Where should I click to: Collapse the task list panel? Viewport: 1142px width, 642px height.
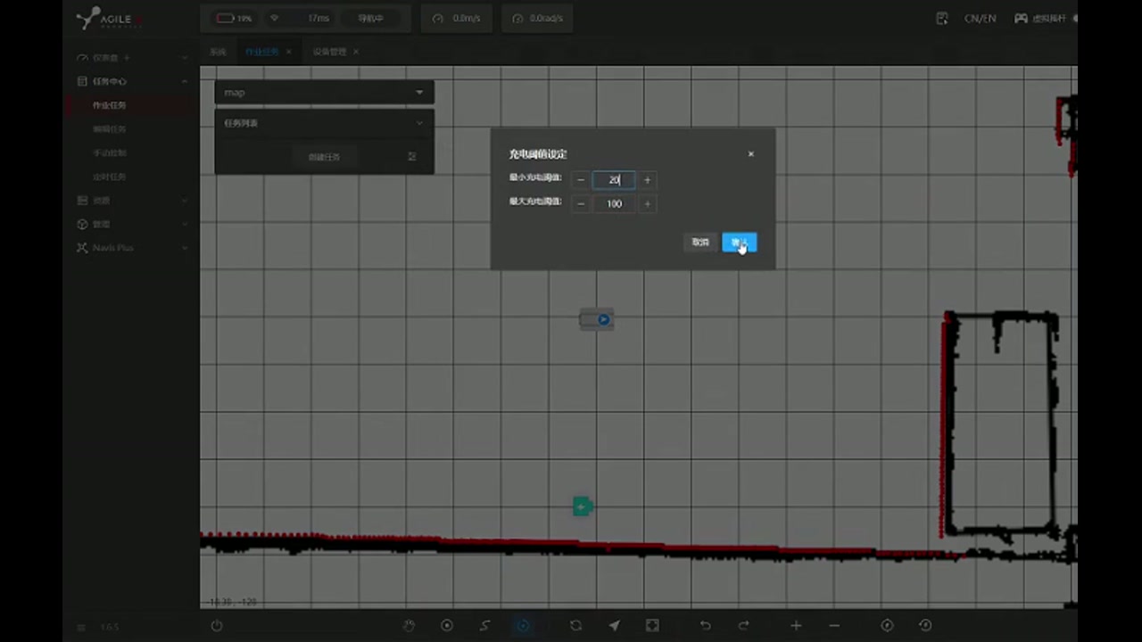coord(419,123)
